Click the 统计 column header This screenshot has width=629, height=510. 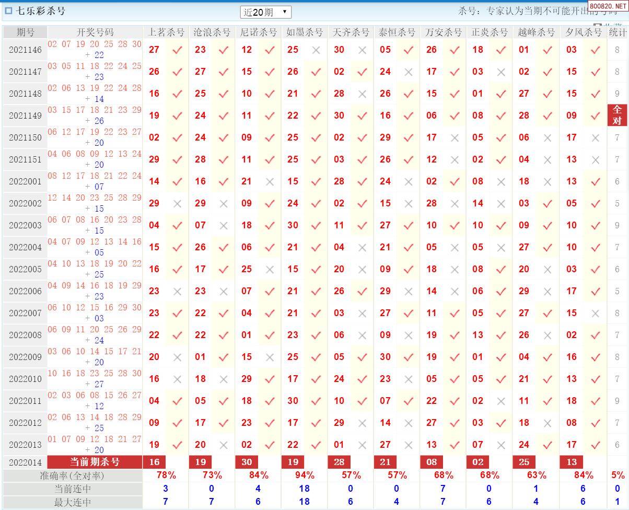point(618,32)
